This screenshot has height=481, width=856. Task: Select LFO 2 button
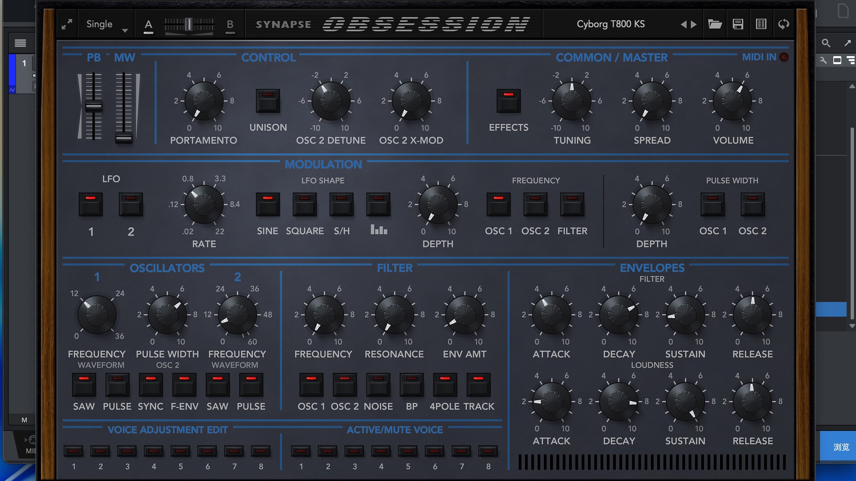pyautogui.click(x=131, y=204)
